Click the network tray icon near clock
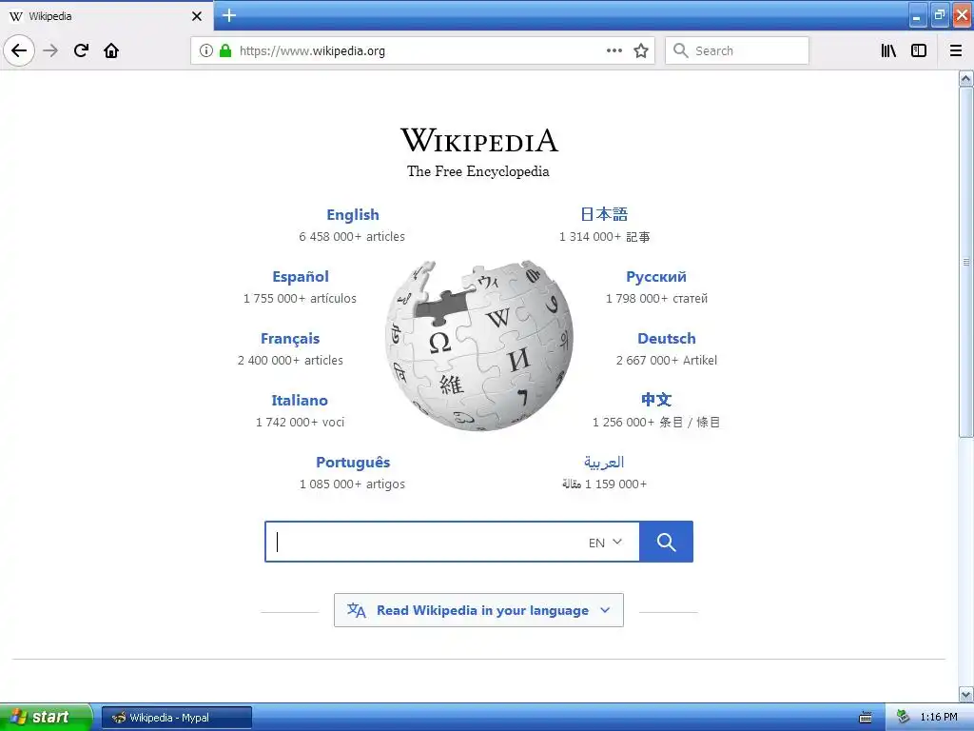The width and height of the screenshot is (974, 731). pyautogui.click(x=904, y=717)
